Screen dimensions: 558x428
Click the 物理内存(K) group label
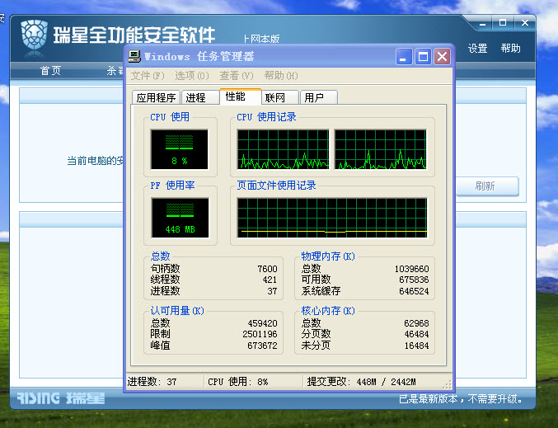click(328, 256)
